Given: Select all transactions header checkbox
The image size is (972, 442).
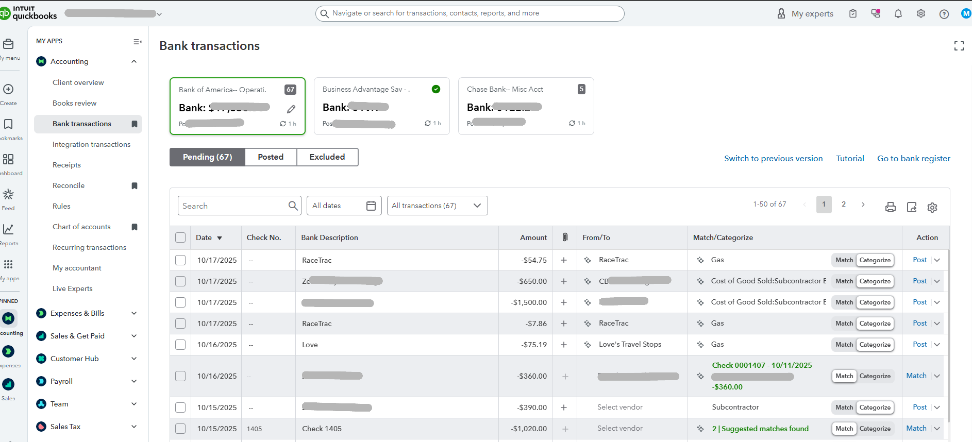Looking at the screenshot, I should pyautogui.click(x=180, y=237).
